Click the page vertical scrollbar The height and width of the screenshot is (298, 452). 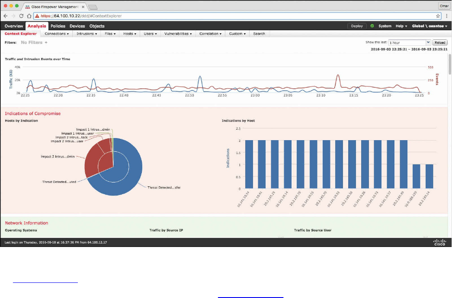click(450, 64)
